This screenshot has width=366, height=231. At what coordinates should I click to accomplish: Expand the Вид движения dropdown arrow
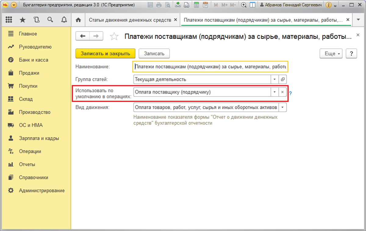coord(283,107)
